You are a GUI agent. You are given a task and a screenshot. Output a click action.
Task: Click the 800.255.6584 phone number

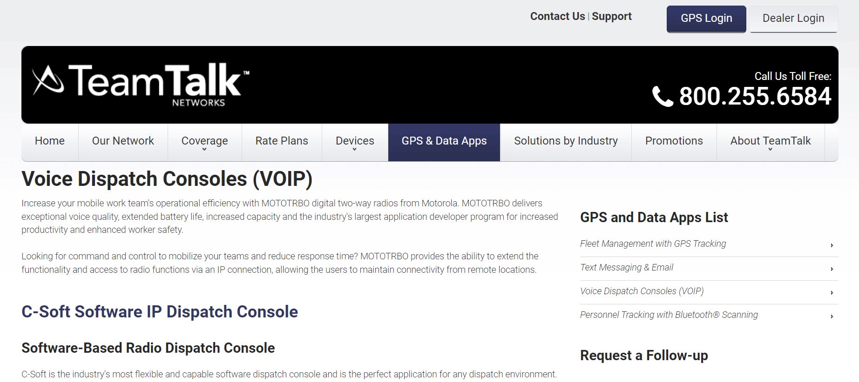pos(755,97)
